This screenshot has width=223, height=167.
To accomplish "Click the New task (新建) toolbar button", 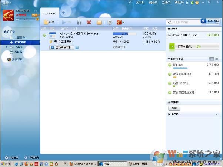I will pos(50,22).
